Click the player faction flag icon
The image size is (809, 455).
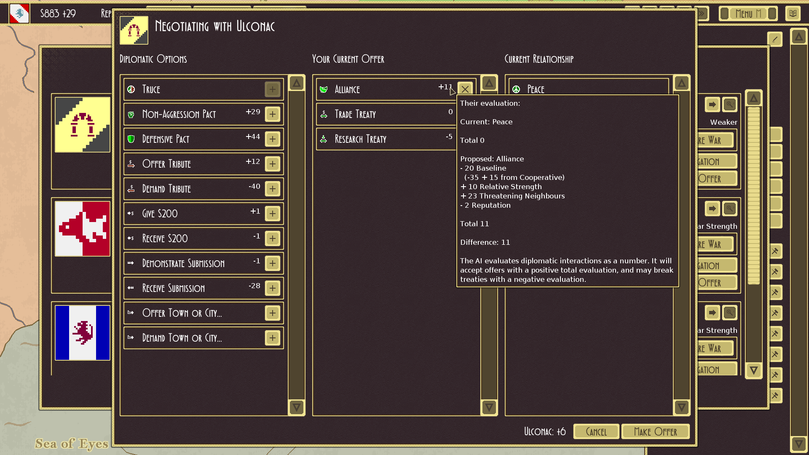coord(19,13)
